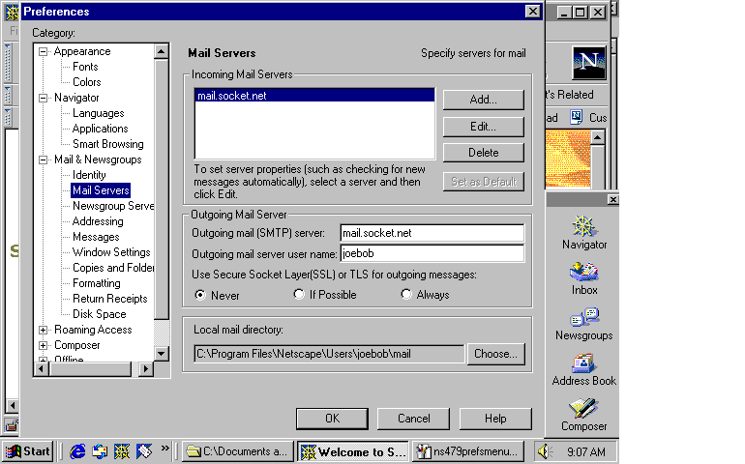The width and height of the screenshot is (745, 464).
Task: Click the Netscape icon beside Cus bookmark
Action: tap(577, 117)
